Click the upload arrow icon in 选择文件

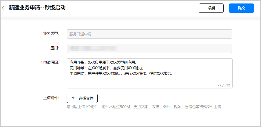73,98
